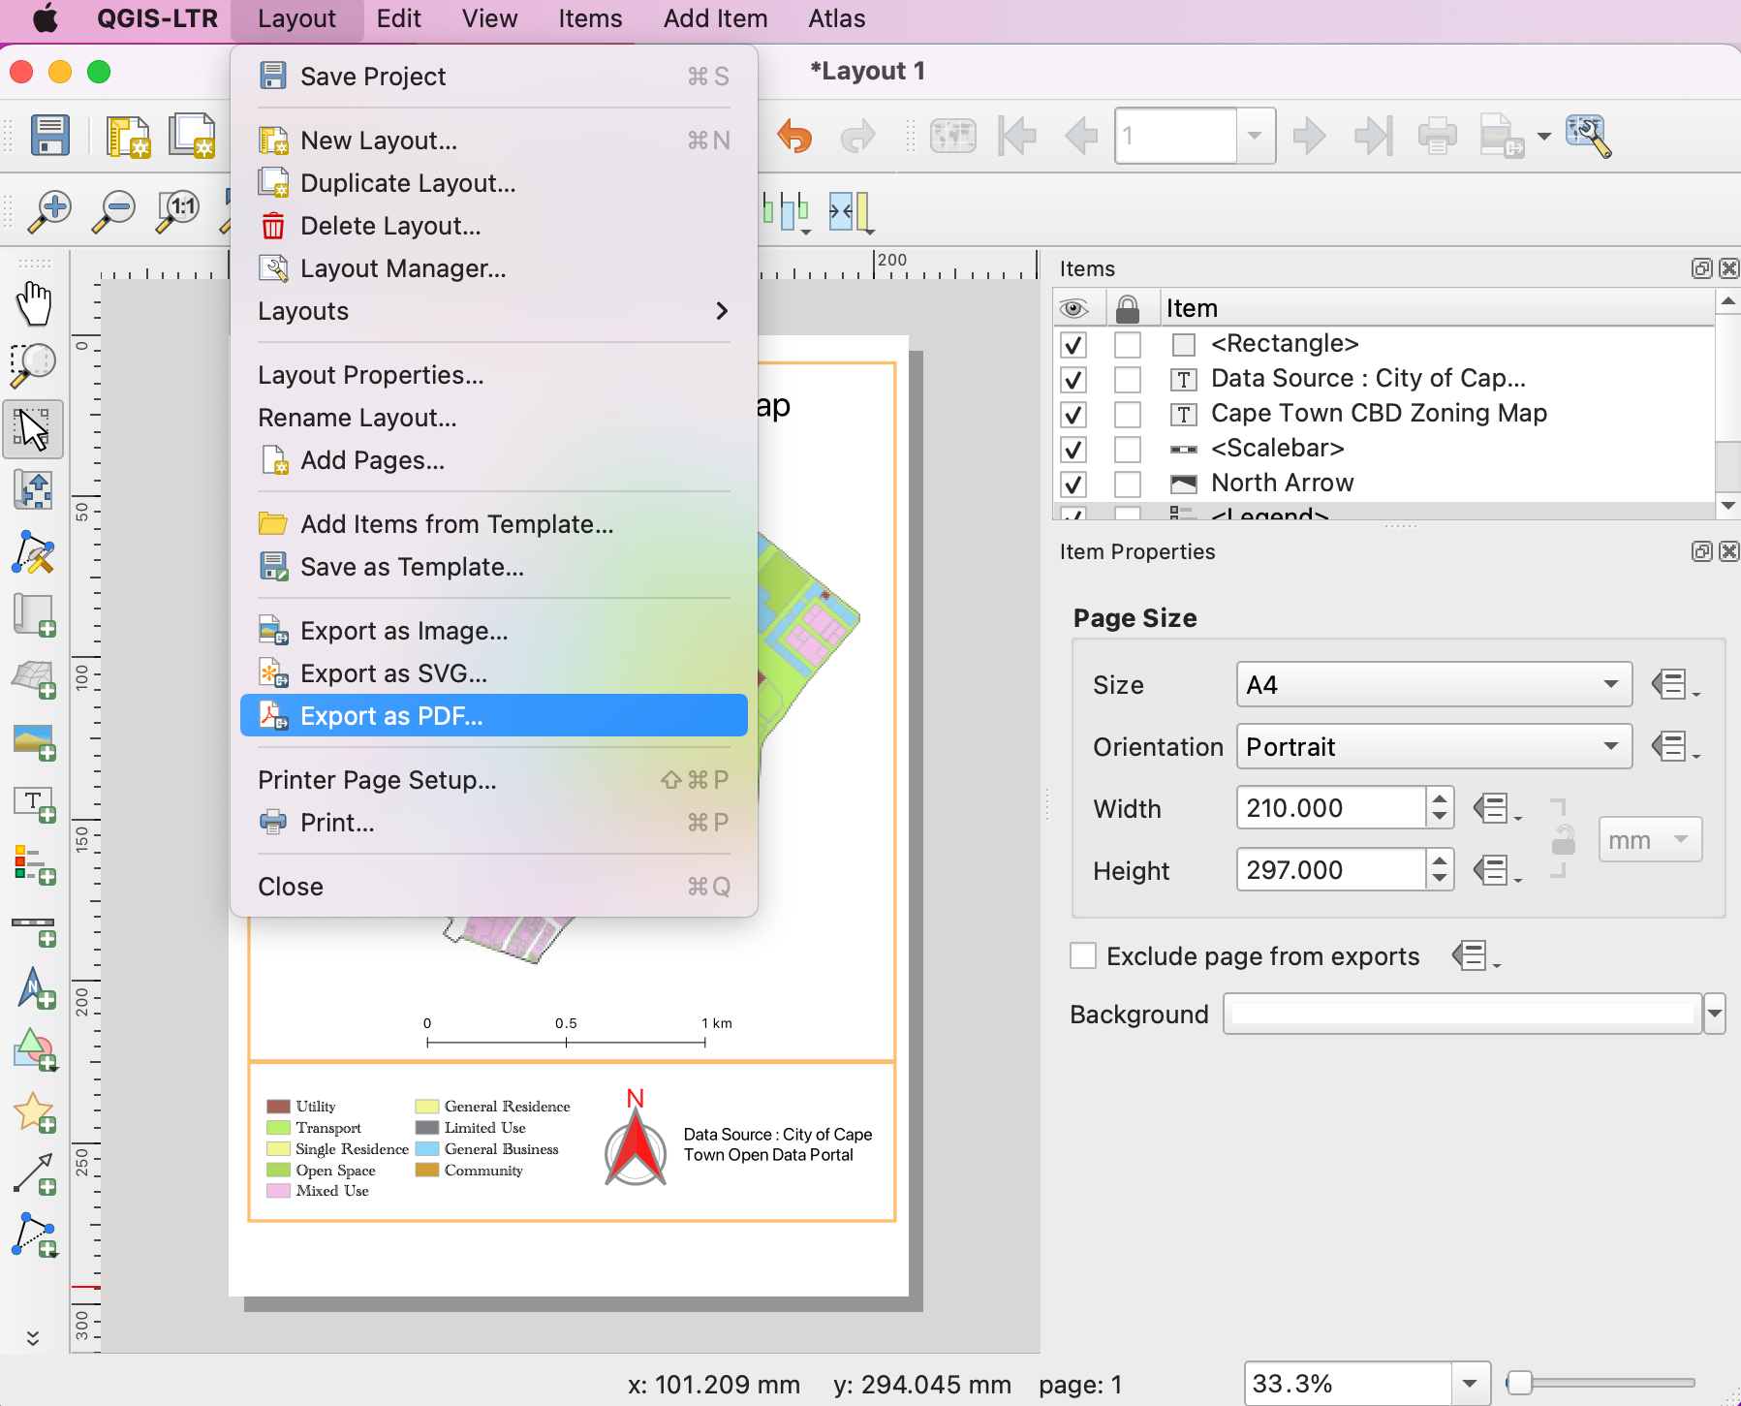This screenshot has height=1406, width=1741.
Task: Click the Save Project floppy disk icon
Action: [49, 137]
